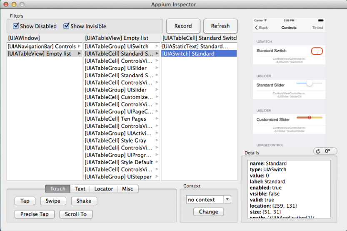Expand arrow next to UIATableView Empty list

[80, 53]
